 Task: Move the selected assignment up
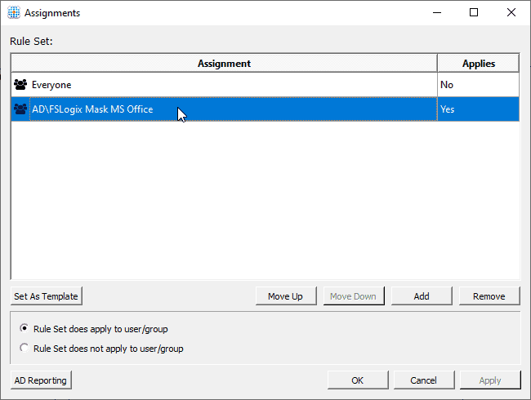(x=286, y=296)
